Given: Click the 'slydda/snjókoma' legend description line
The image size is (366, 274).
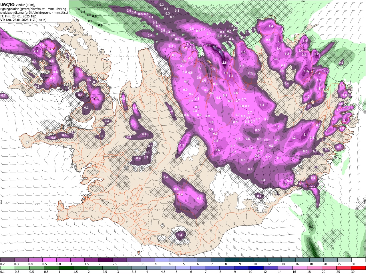Looking at the screenshot, I should click(34, 13).
